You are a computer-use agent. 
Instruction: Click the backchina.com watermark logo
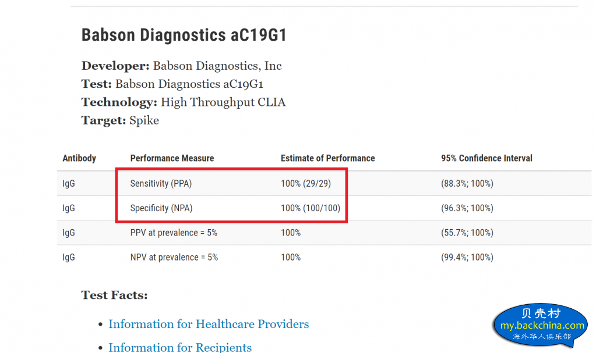(x=541, y=325)
